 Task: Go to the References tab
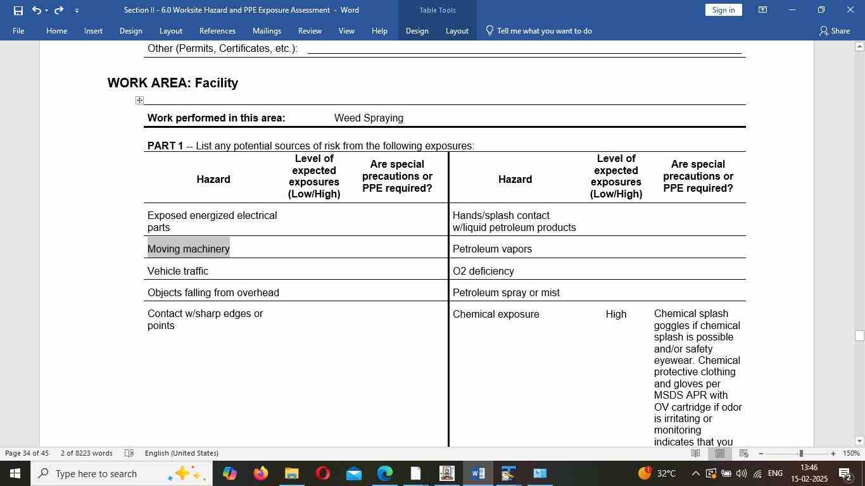(217, 31)
